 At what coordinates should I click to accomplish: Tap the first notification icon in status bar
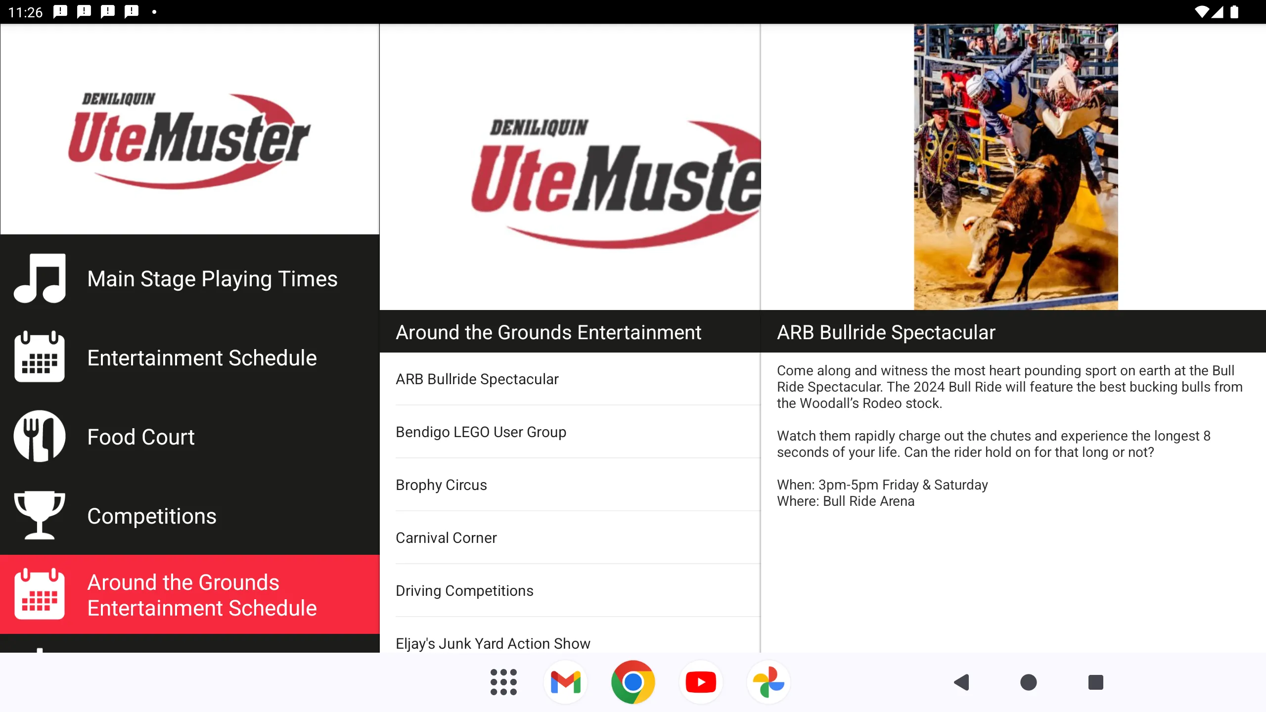pos(60,11)
